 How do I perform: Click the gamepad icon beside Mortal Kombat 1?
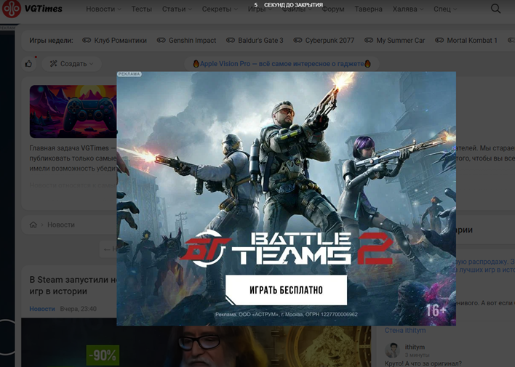[439, 41]
